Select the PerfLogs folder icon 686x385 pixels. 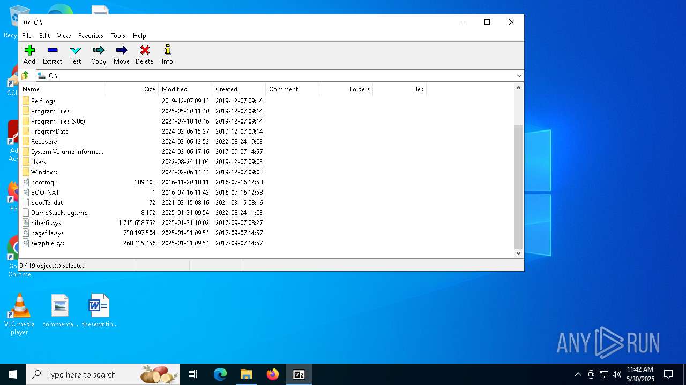(x=26, y=101)
